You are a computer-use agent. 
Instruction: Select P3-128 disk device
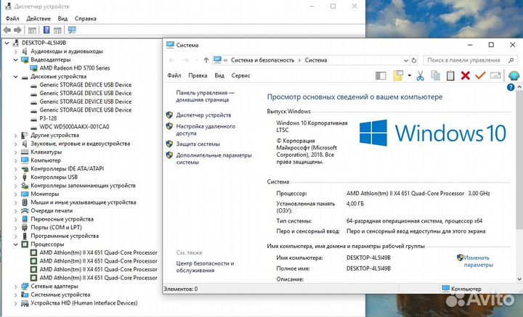tap(48, 118)
